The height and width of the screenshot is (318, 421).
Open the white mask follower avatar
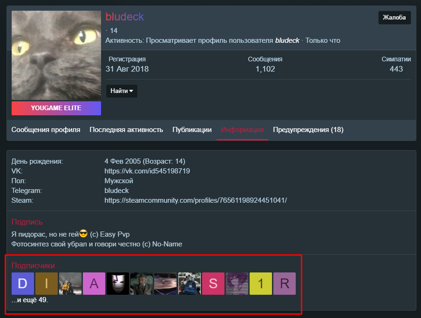point(118,284)
